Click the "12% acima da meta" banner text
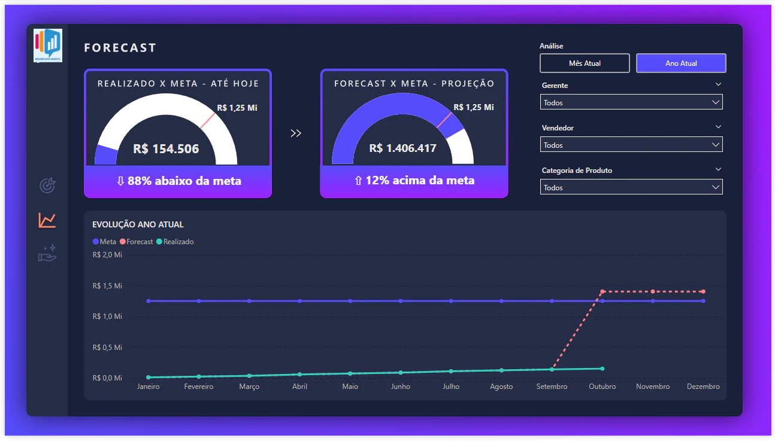The image size is (775, 441). point(420,181)
